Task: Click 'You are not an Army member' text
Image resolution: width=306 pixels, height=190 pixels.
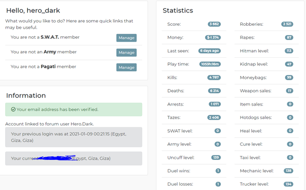Action: 44,52
